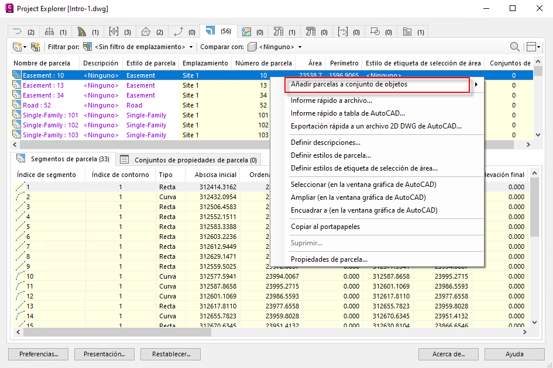The width and height of the screenshot is (553, 368).
Task: Choose 'Añadir parcelas a conjunto de objetos'
Action: click(x=349, y=85)
